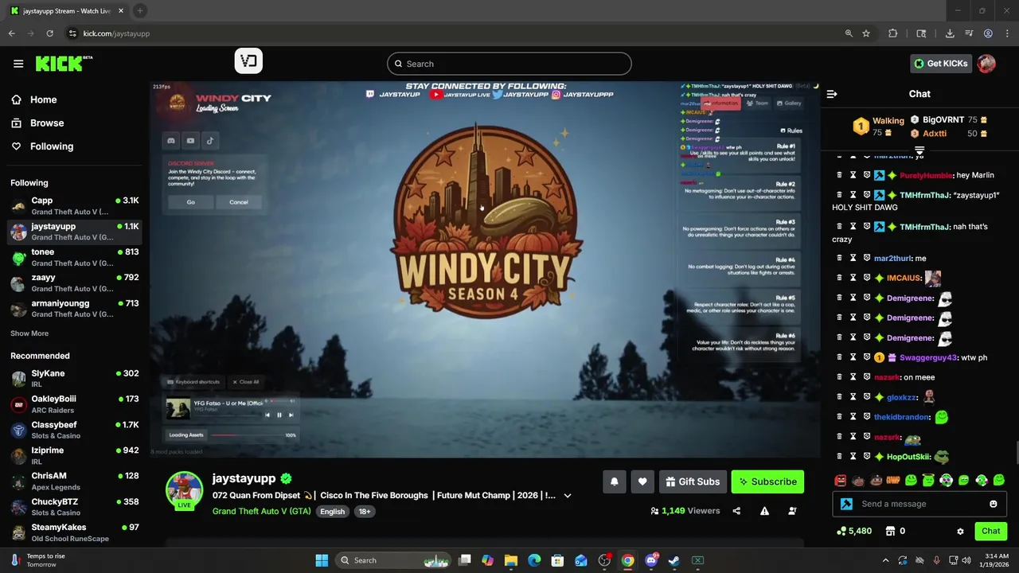Open chat settings gear
The height and width of the screenshot is (573, 1019).
[960, 531]
